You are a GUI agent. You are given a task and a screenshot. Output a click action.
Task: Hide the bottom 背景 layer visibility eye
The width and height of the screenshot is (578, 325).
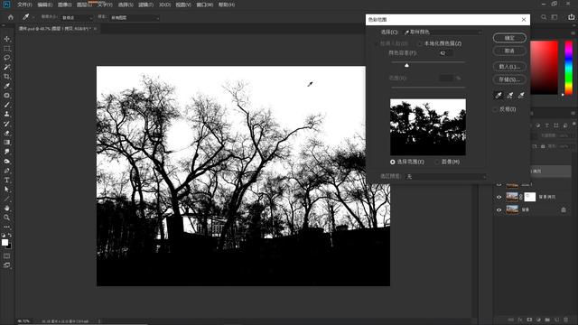tap(499, 209)
